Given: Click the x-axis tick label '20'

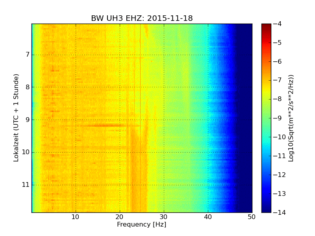Looking at the screenshot, I should [120, 217].
